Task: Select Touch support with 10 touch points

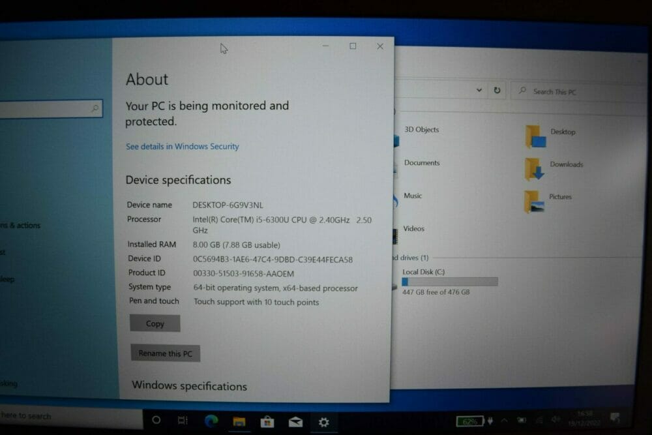Action: click(x=256, y=303)
